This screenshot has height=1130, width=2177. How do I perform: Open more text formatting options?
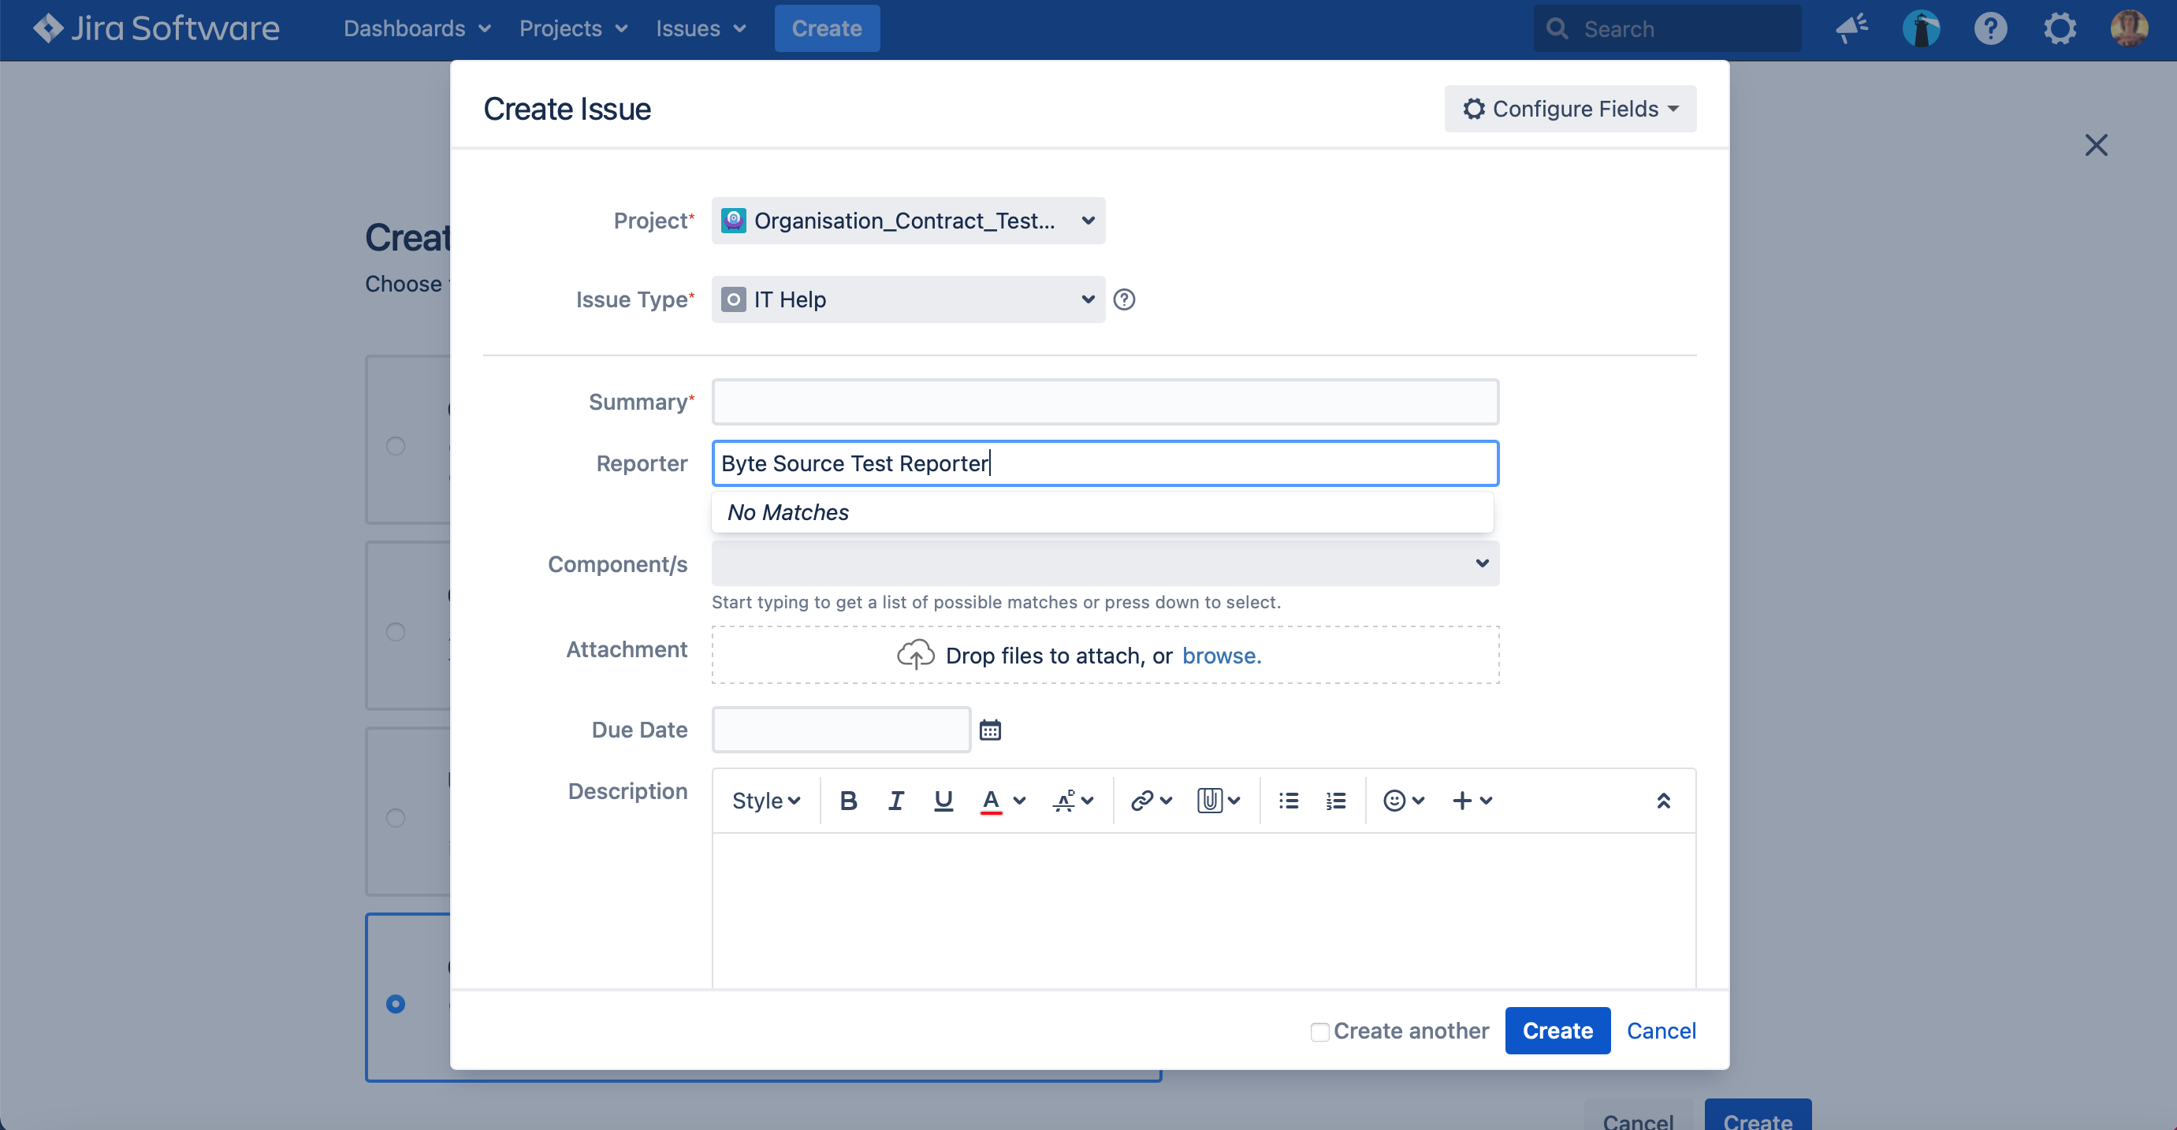(x=1073, y=801)
